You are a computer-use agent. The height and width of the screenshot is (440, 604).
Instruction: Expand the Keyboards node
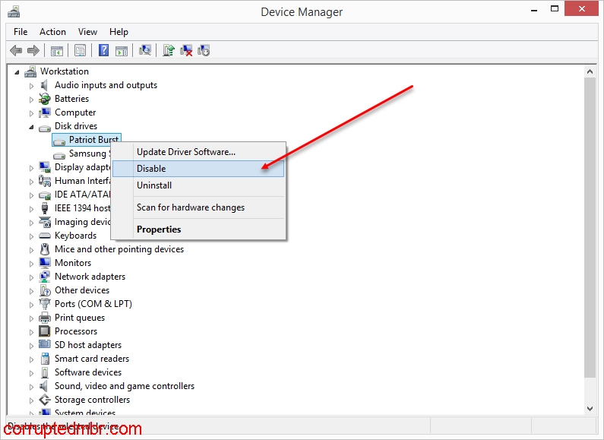(32, 236)
